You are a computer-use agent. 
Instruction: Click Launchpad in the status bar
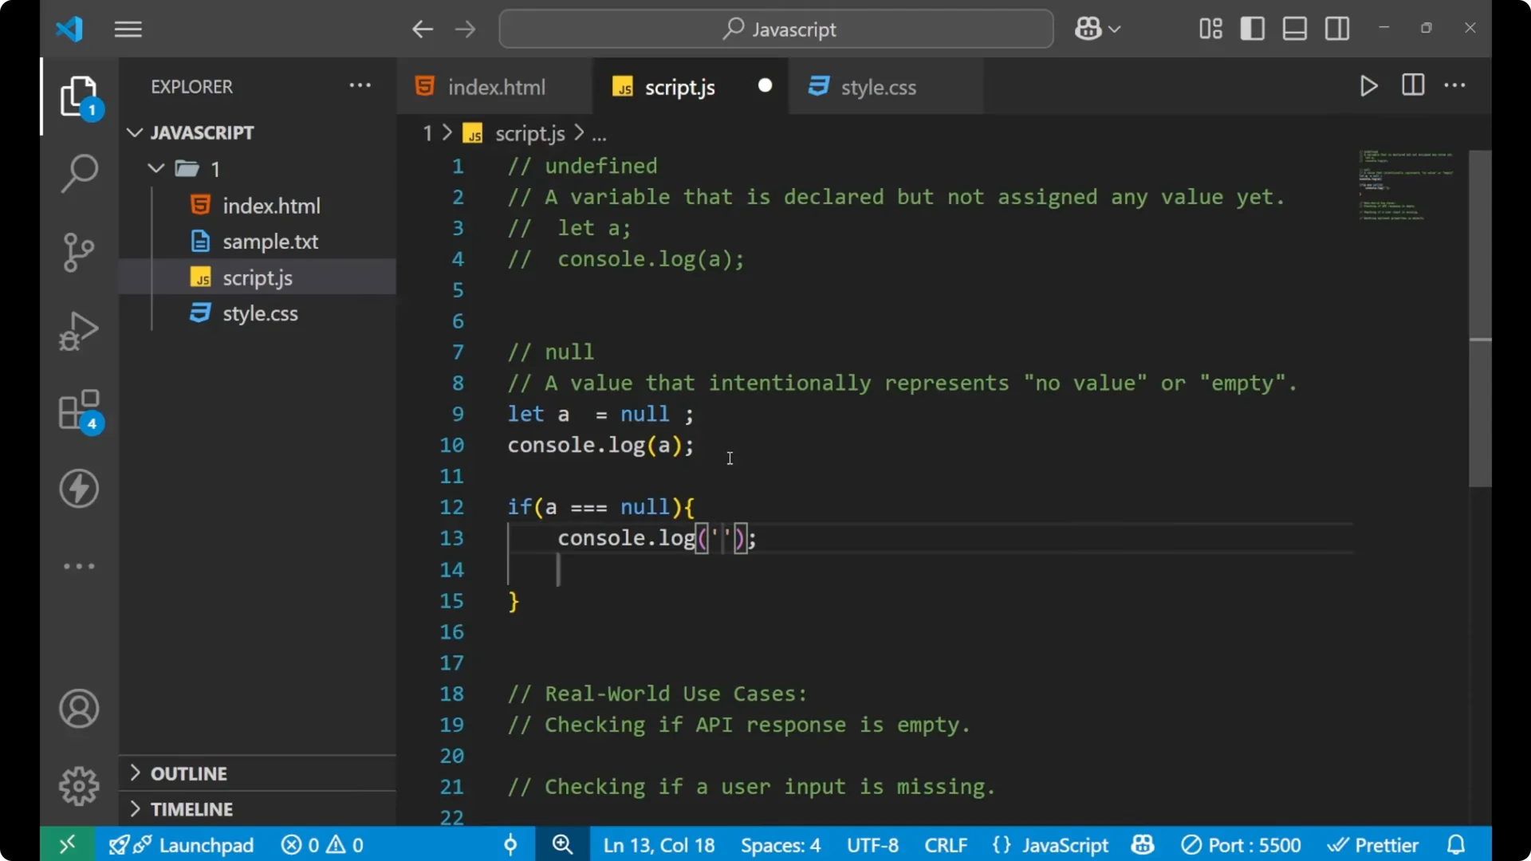coord(206,844)
